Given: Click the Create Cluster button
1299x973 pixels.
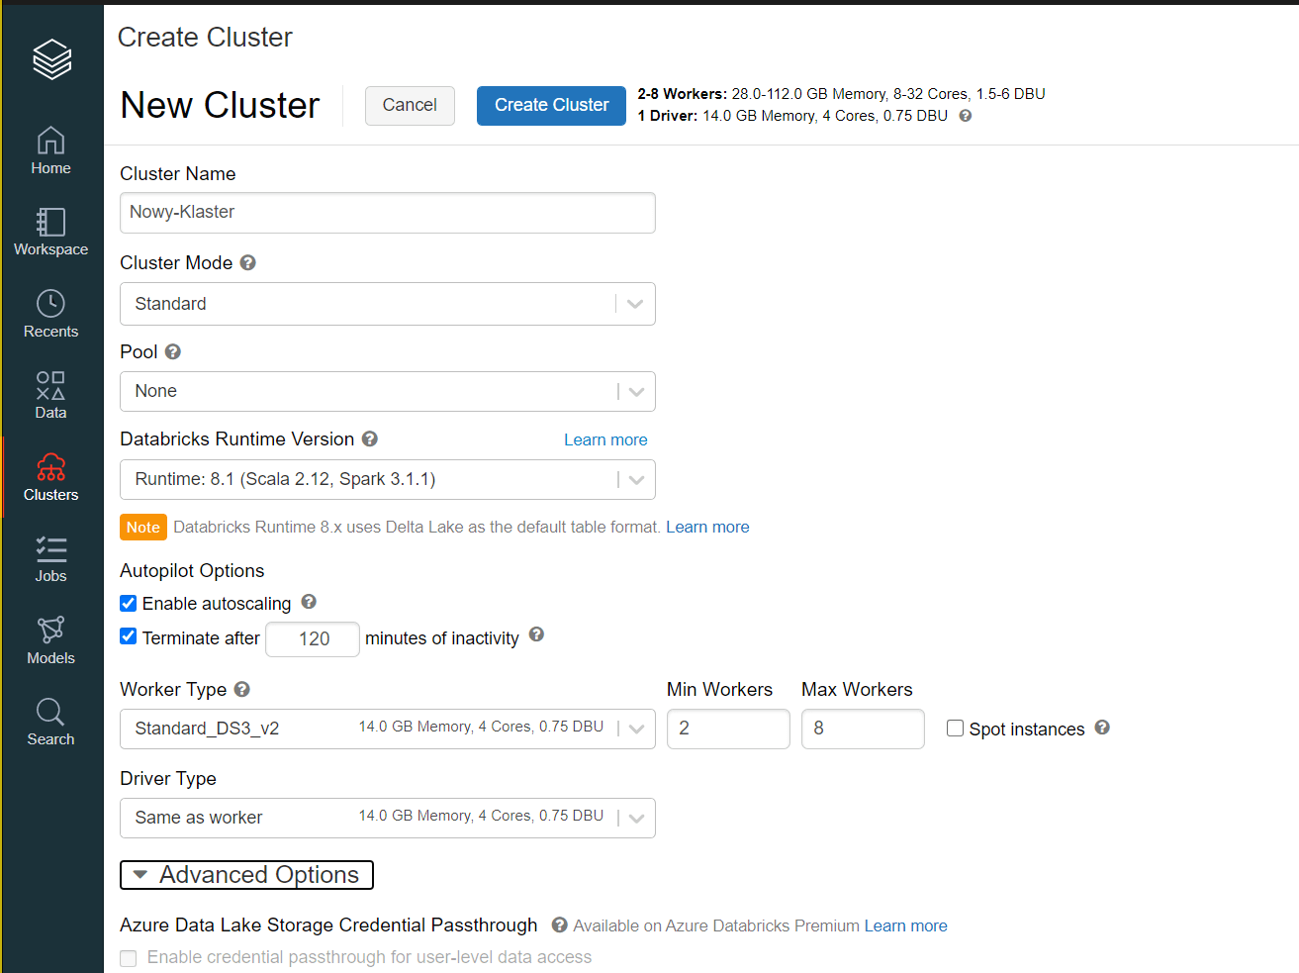Looking at the screenshot, I should click(551, 105).
